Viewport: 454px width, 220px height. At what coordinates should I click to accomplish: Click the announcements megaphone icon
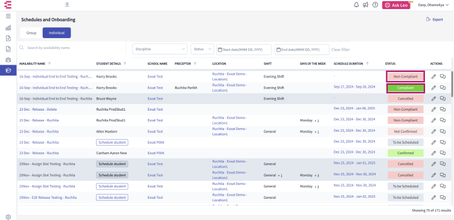(x=365, y=5)
